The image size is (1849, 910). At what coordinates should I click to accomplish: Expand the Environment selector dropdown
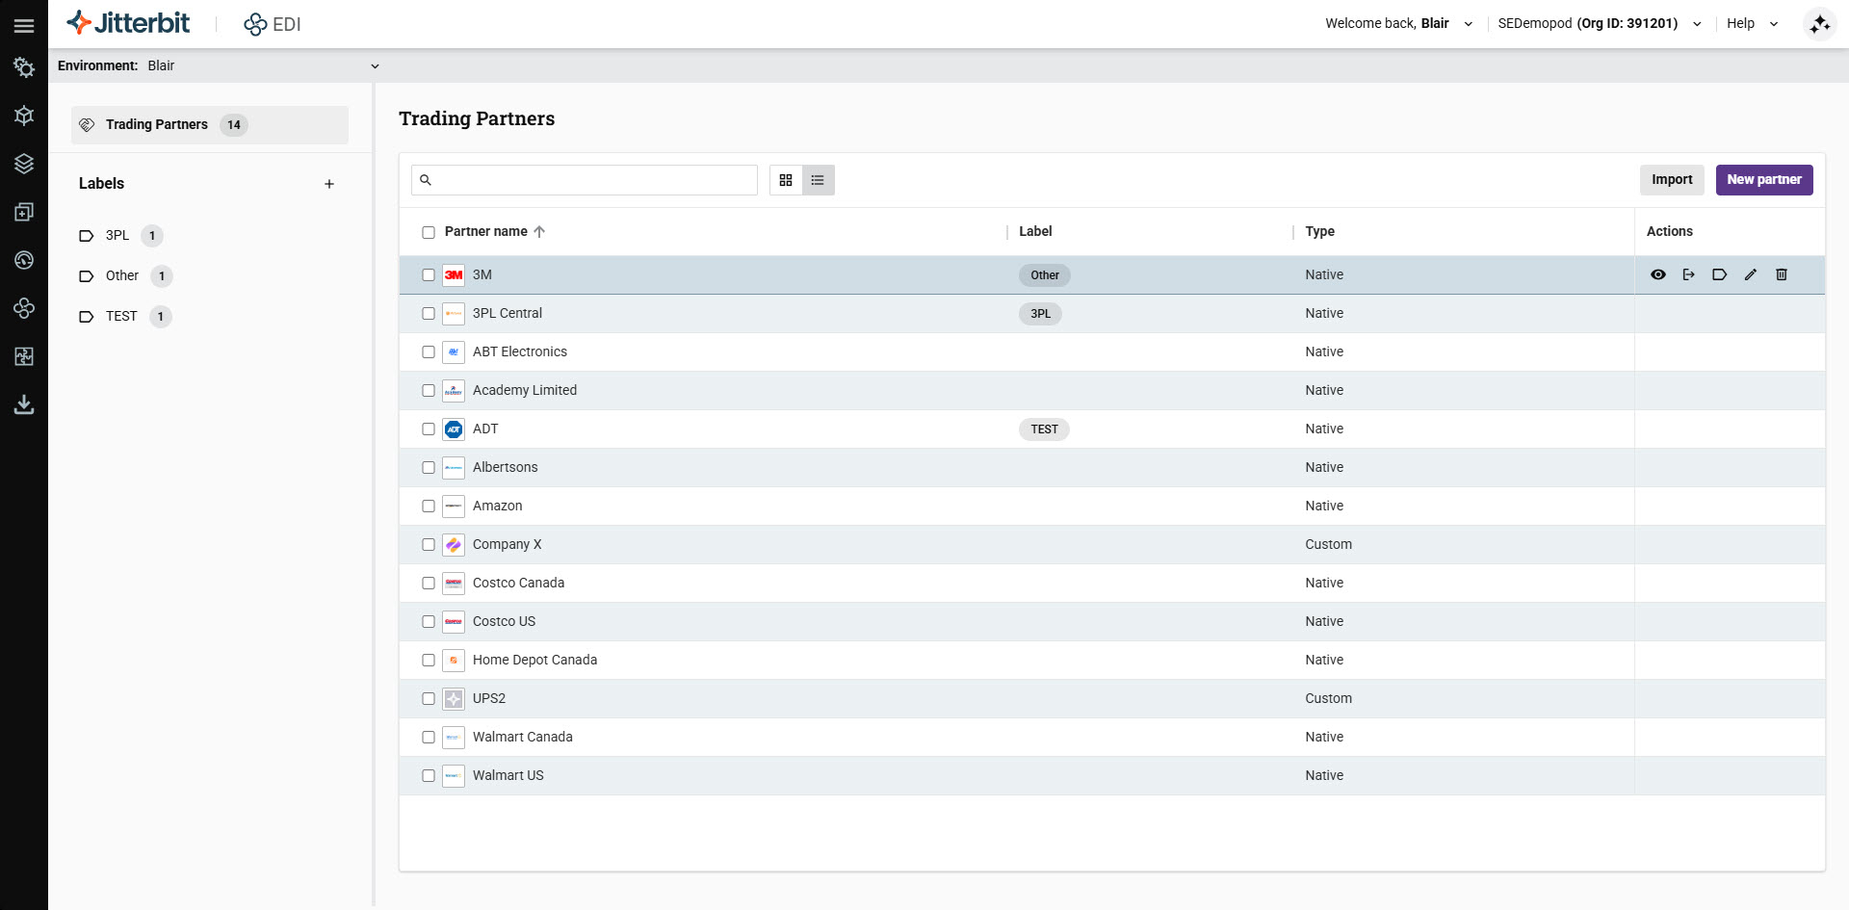click(x=375, y=66)
